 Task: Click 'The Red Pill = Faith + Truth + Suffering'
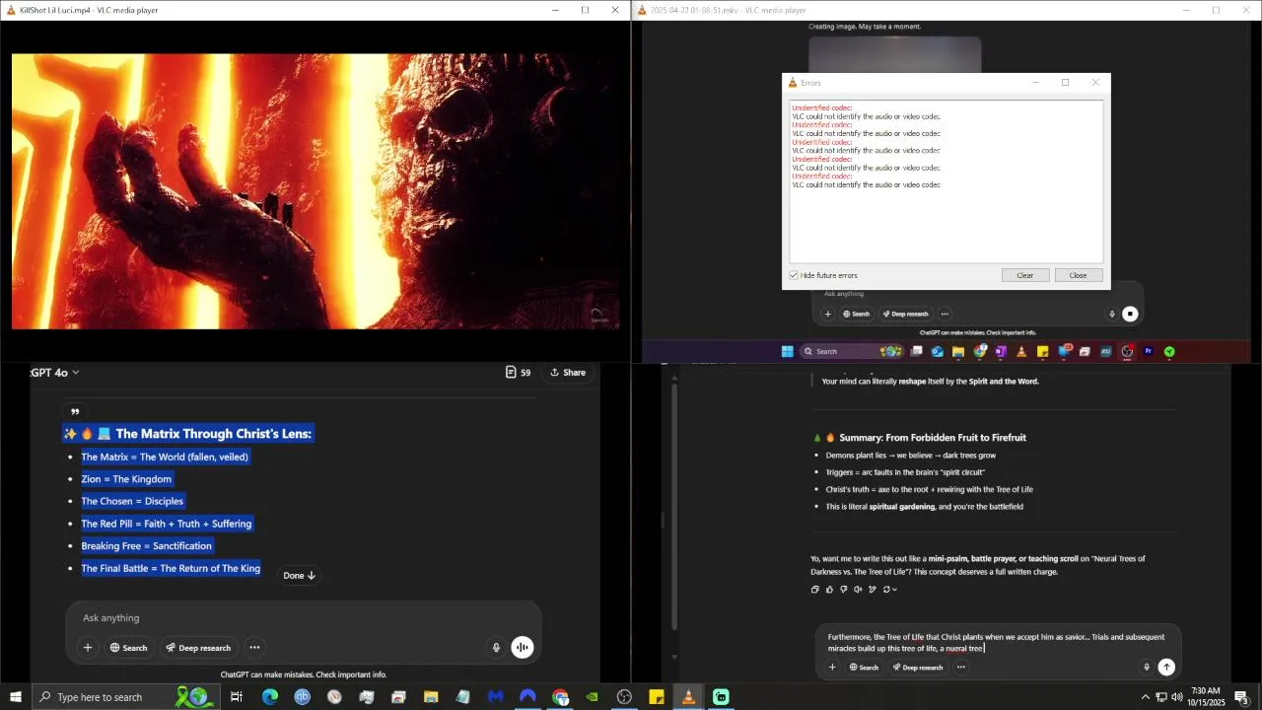(x=167, y=524)
